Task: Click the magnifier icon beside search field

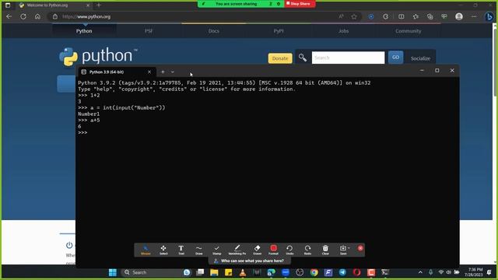Action: click(x=303, y=58)
